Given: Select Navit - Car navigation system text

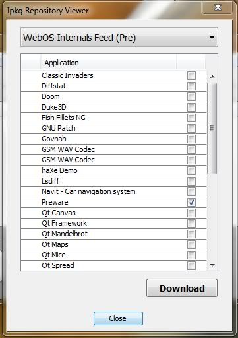Looking at the screenshot, I should [88, 191].
